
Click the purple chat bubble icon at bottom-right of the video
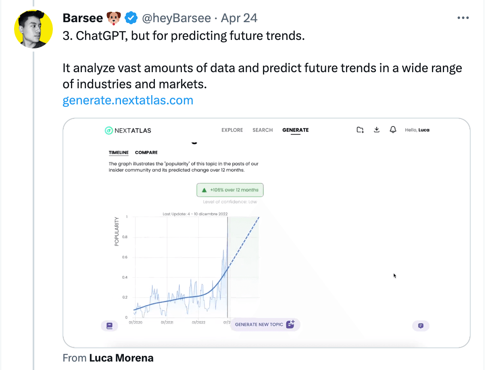pos(421,326)
